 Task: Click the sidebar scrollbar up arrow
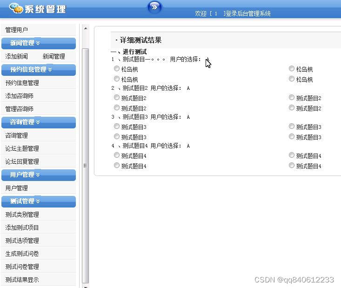click(x=86, y=28)
